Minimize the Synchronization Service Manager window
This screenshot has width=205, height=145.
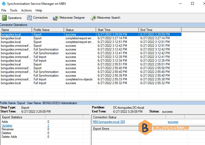(x=180, y=3)
